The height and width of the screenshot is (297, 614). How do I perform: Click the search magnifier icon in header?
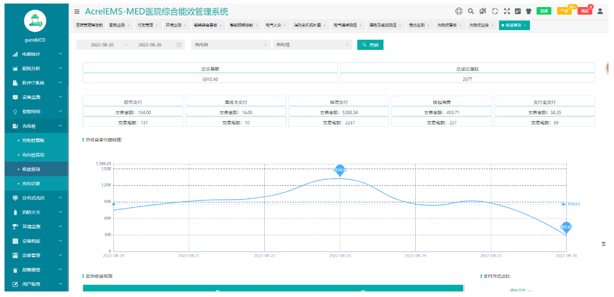471,11
